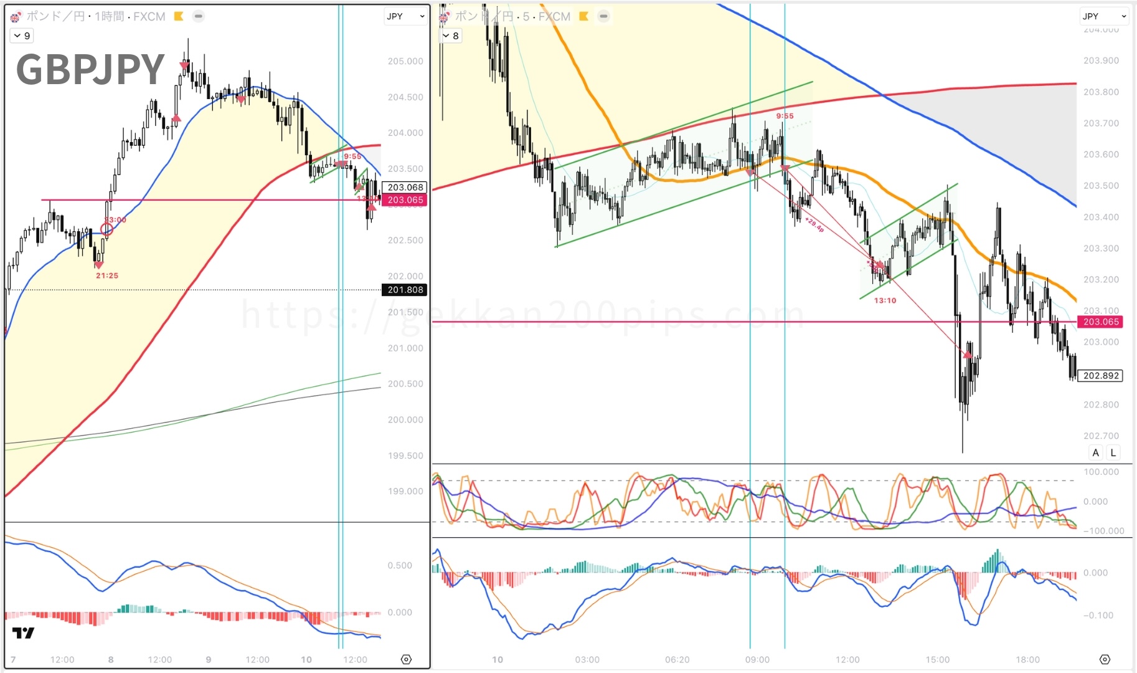The width and height of the screenshot is (1137, 673).
Task: Click the GBP/JPY flag icon on the 1-hour chart
Action: [15, 17]
